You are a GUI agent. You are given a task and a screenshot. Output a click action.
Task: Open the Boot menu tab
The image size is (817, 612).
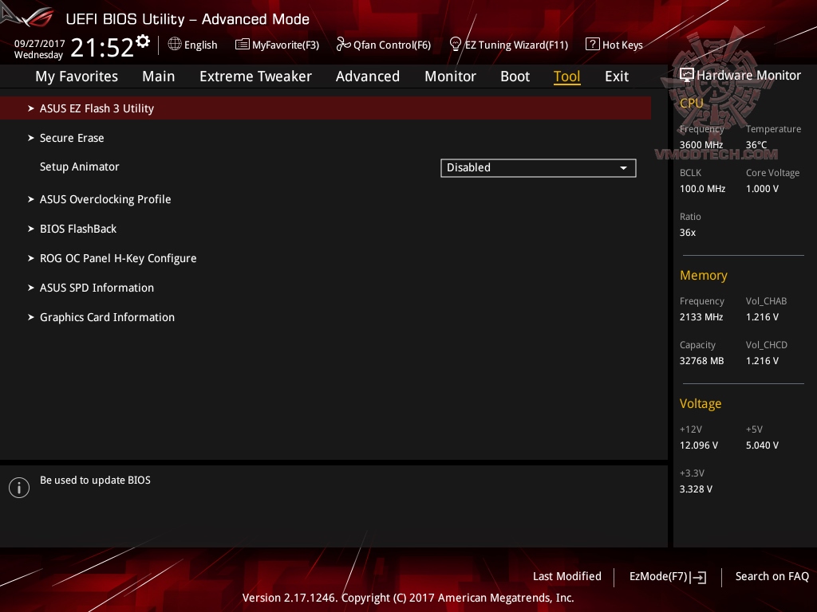515,76
